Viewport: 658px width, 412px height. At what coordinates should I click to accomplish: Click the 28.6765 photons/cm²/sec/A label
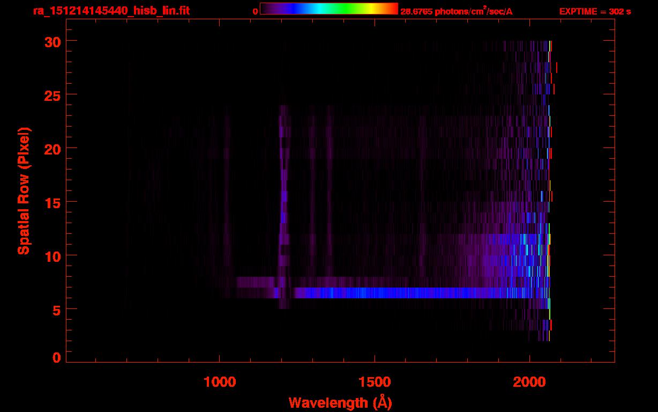[457, 11]
